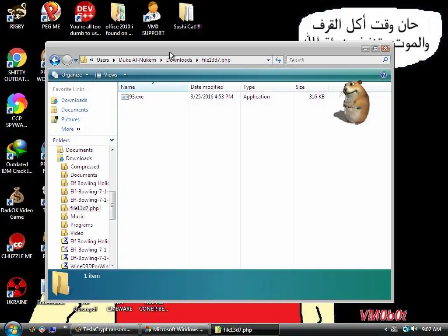Click the Users breadcrumb segment
The image size is (448, 336).
pyautogui.click(x=102, y=59)
